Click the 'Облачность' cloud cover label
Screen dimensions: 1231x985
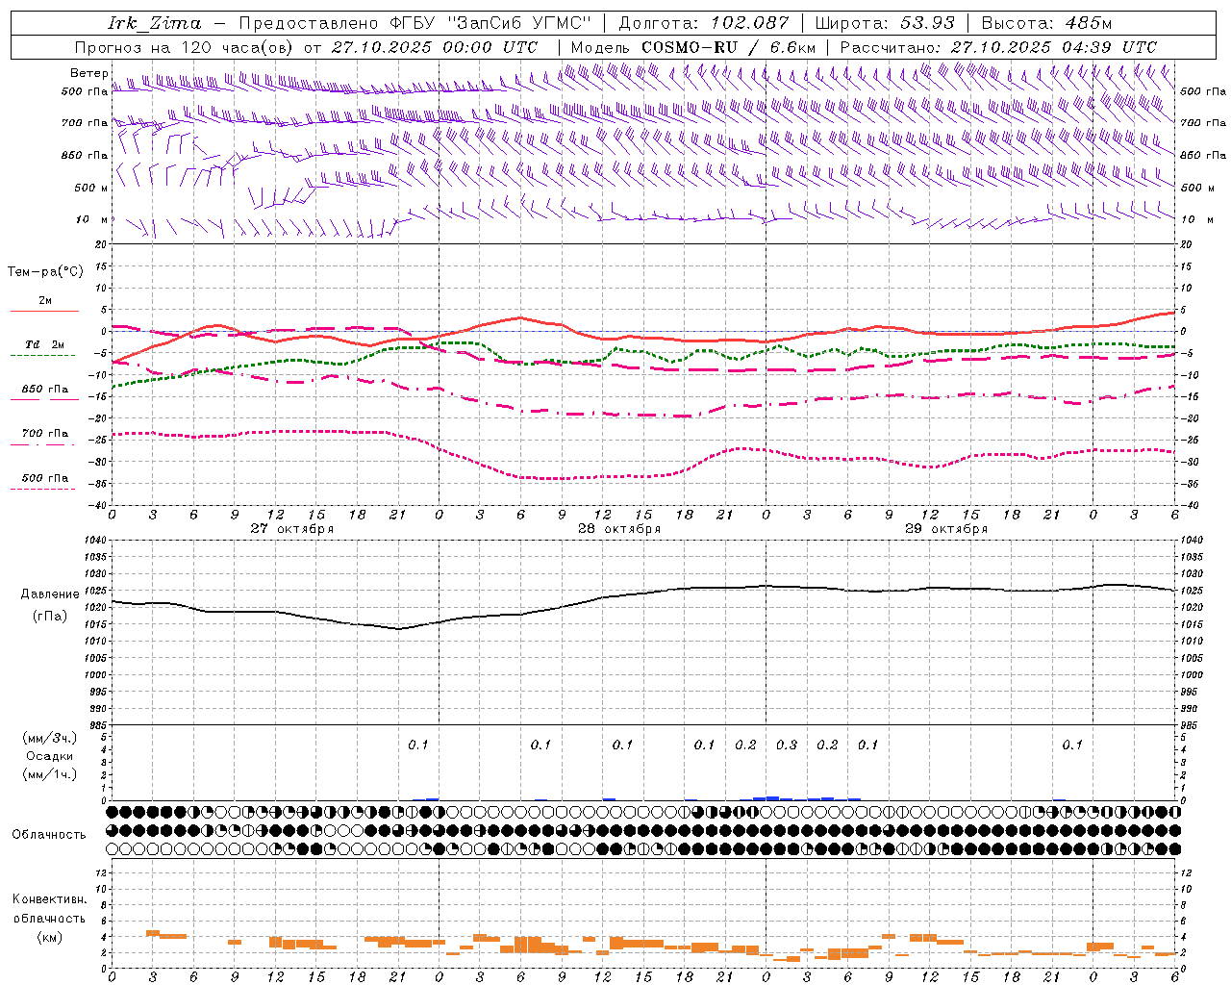coord(49,835)
